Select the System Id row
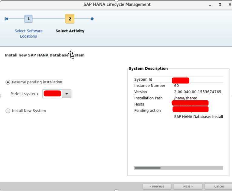 pos(178,80)
